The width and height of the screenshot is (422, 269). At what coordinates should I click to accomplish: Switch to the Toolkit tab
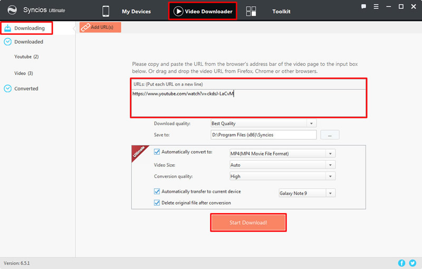(281, 11)
